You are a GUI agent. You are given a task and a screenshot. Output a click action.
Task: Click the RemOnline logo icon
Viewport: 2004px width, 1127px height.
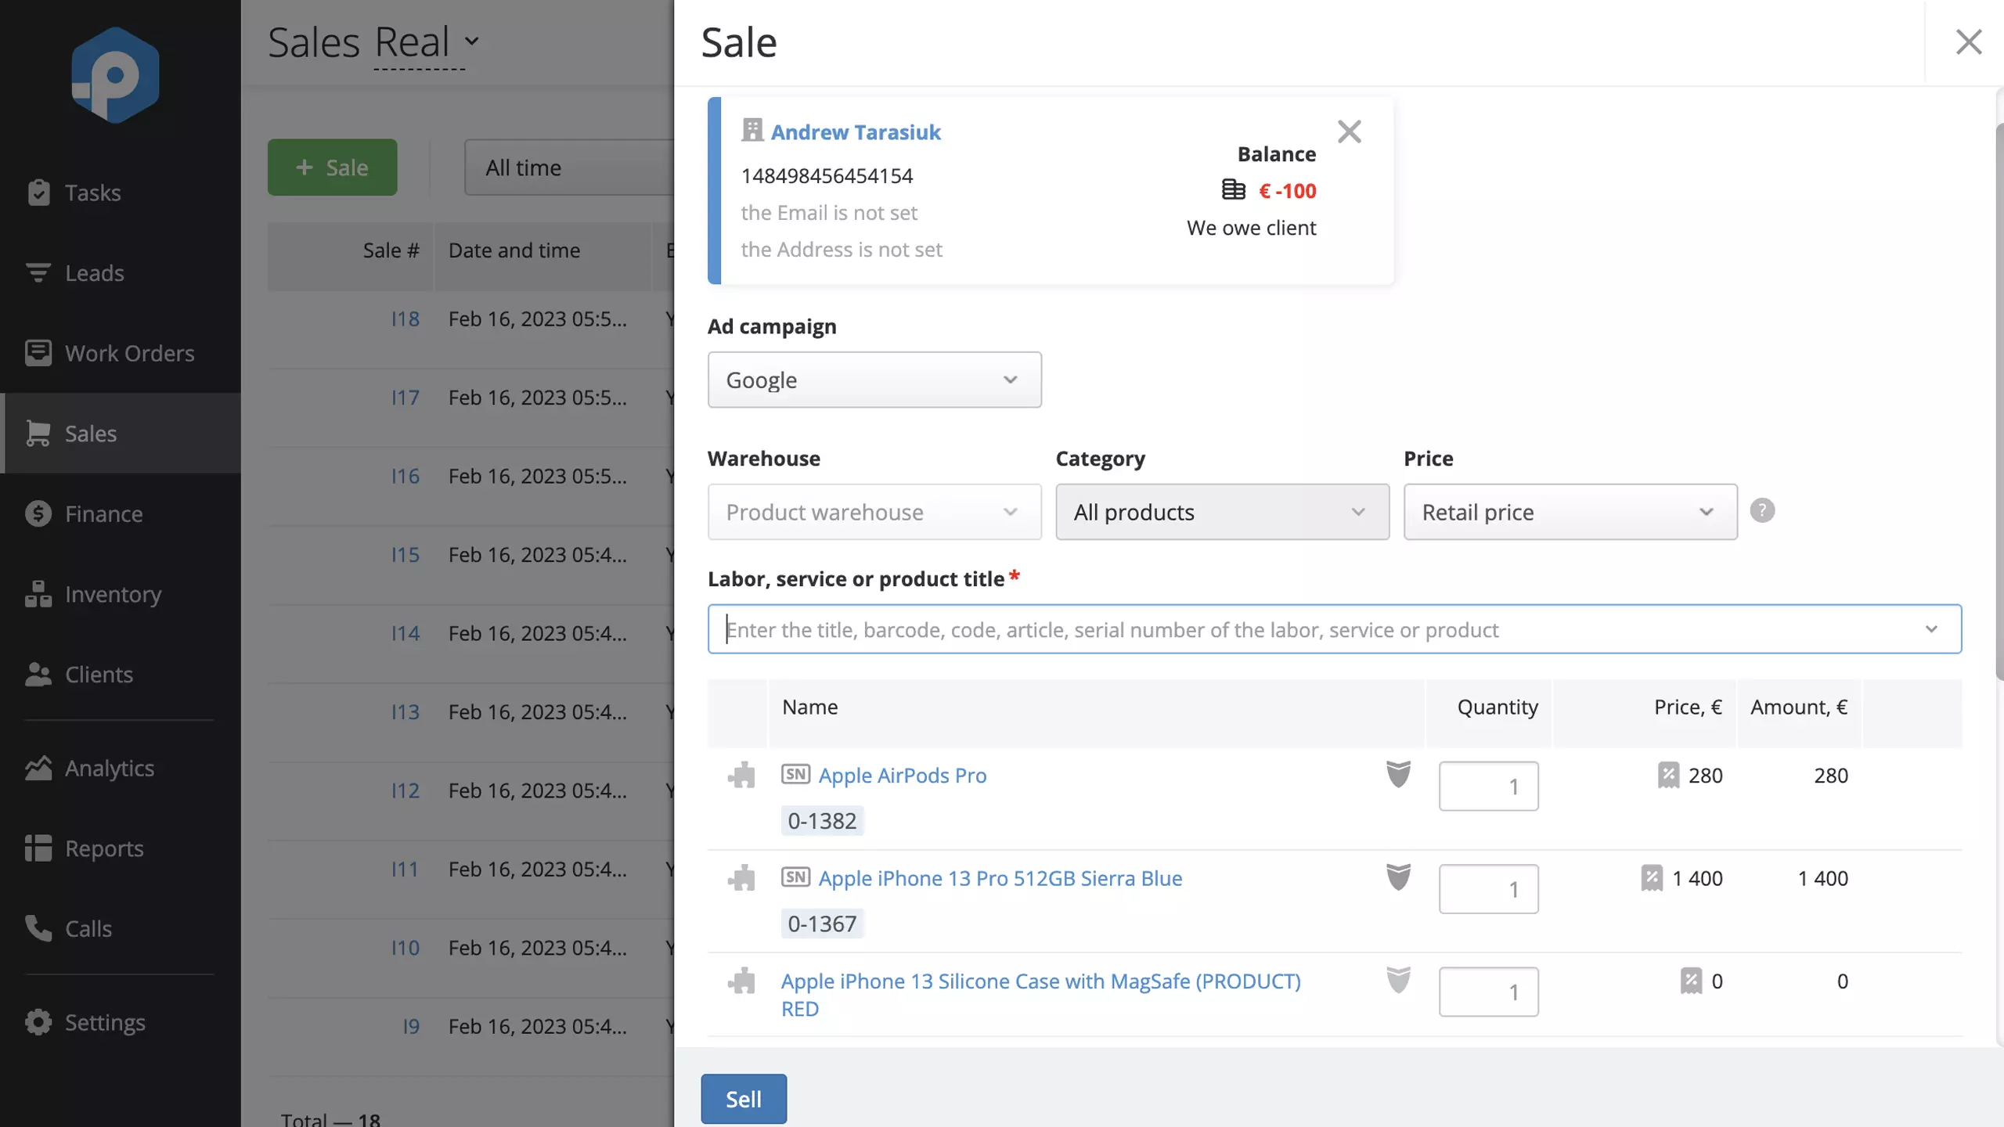(x=115, y=75)
